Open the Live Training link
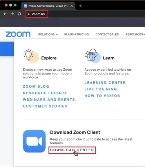Image resolution: width=145 pixels, height=167 pixels. pos(101,89)
